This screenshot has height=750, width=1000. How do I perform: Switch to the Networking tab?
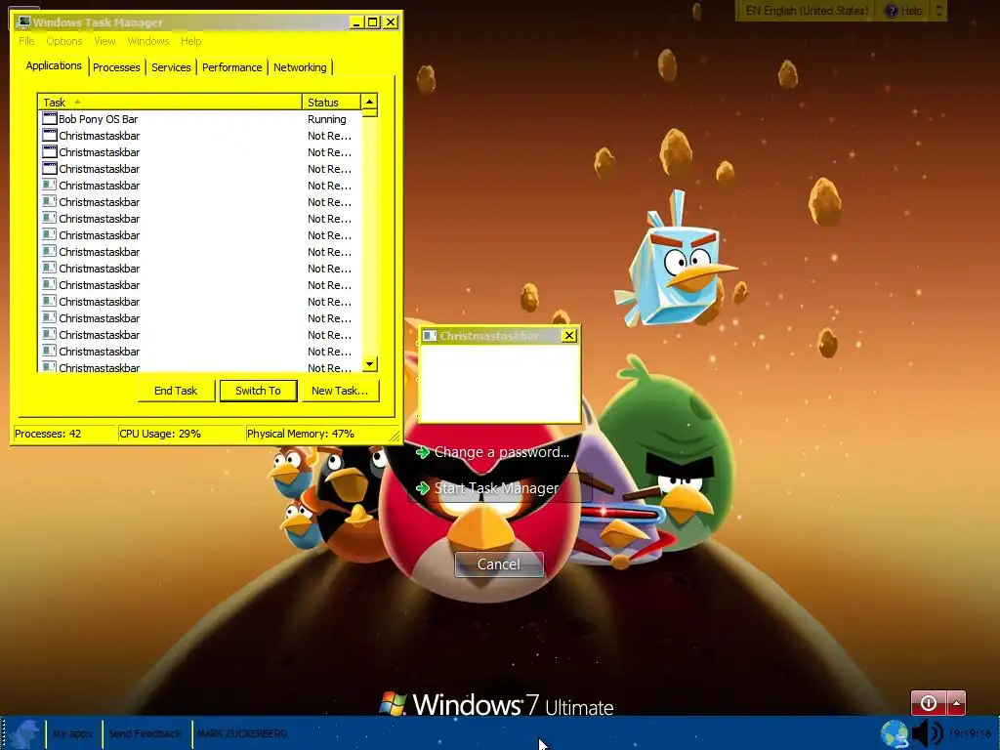point(300,67)
